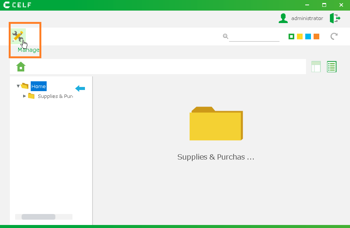Click the search magnifier icon
Viewport: 350px width, 228px height.
[x=225, y=36]
